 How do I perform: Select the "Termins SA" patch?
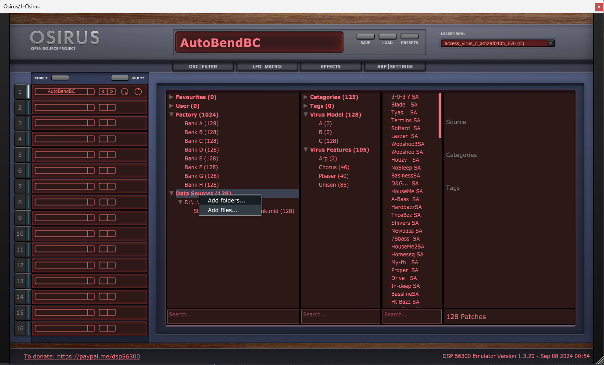[x=406, y=120]
